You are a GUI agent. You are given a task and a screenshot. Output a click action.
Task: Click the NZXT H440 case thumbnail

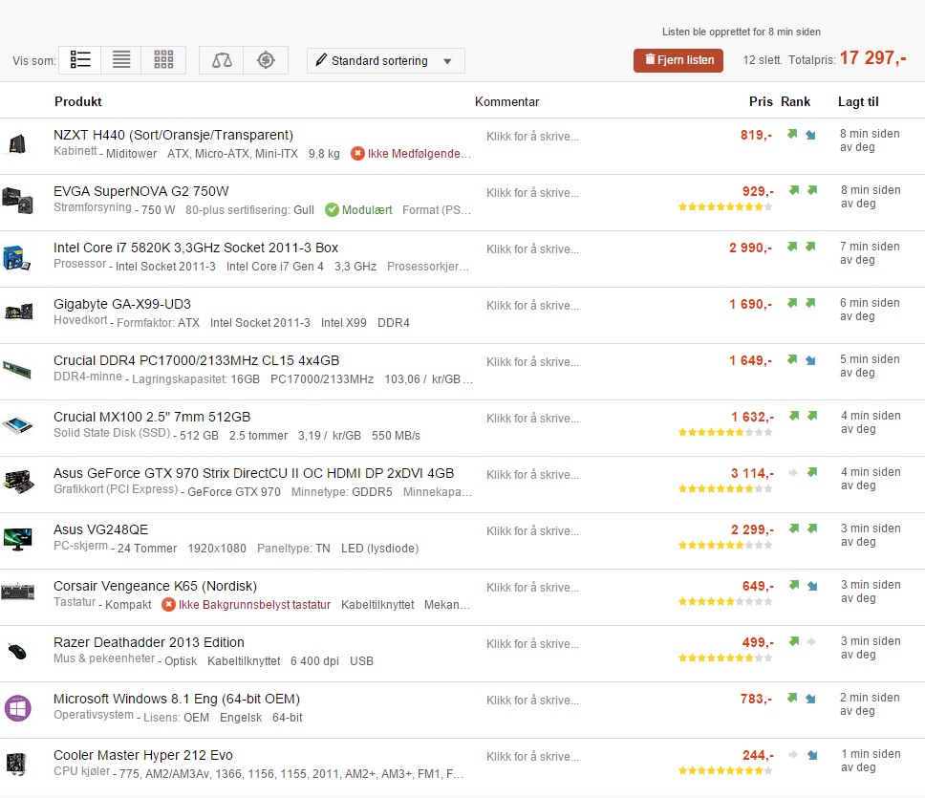point(18,143)
